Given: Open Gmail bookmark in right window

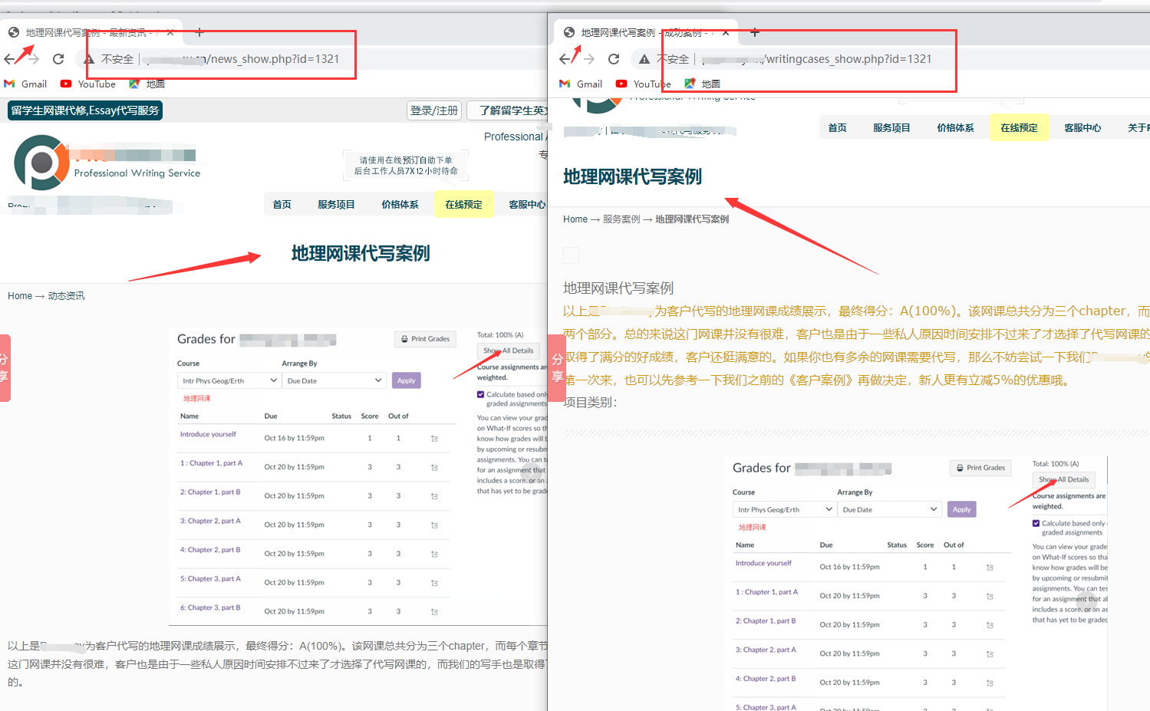Looking at the screenshot, I should pos(582,84).
